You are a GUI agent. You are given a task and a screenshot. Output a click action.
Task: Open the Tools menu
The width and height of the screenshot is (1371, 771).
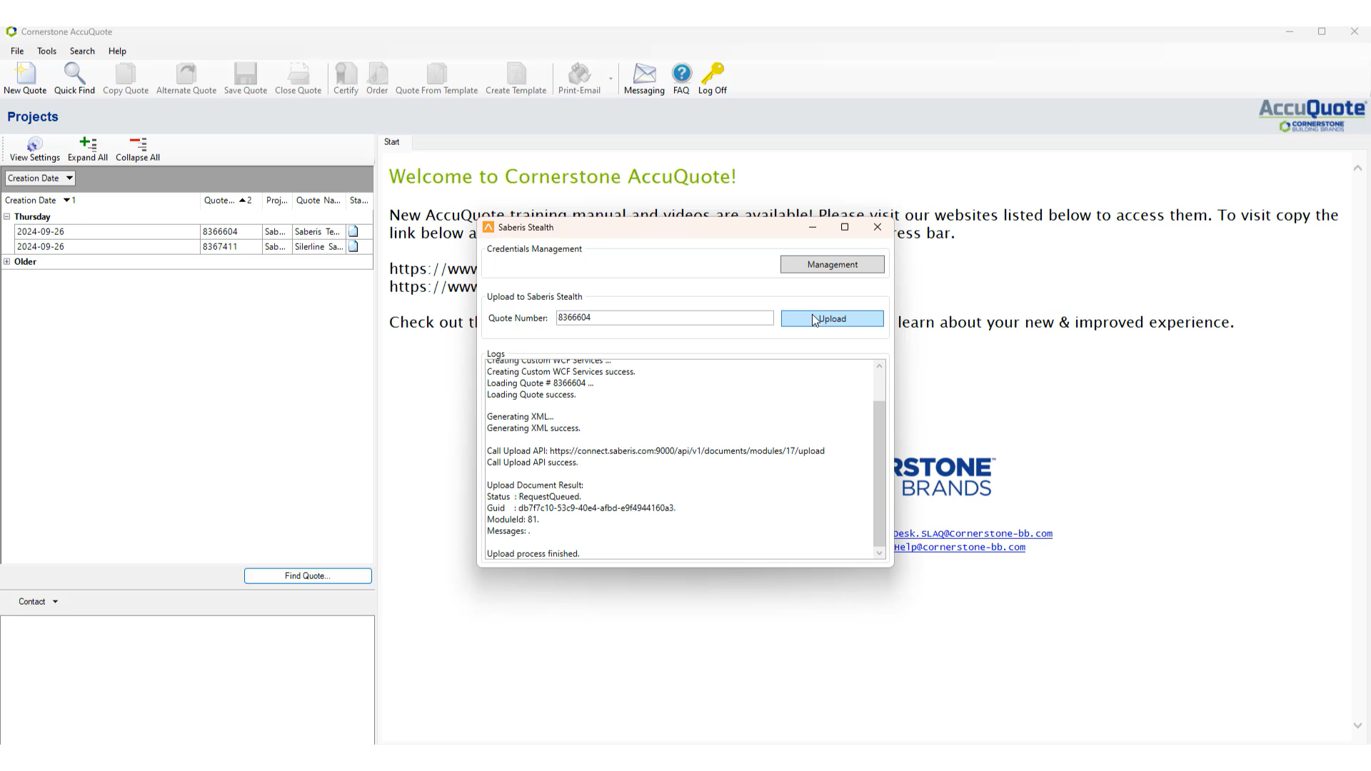coord(46,51)
